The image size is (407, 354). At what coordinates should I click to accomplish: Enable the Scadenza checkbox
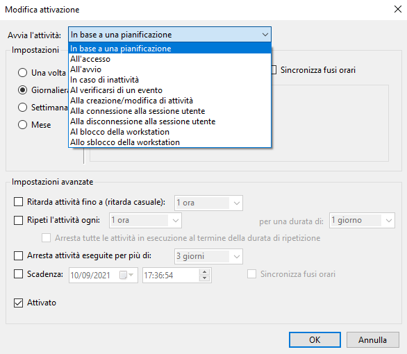tap(18, 274)
